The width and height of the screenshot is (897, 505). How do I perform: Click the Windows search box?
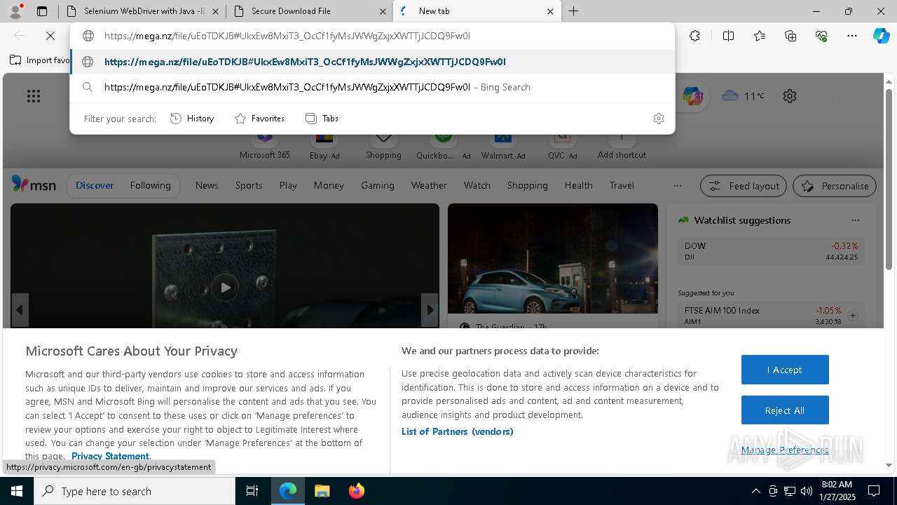point(135,491)
